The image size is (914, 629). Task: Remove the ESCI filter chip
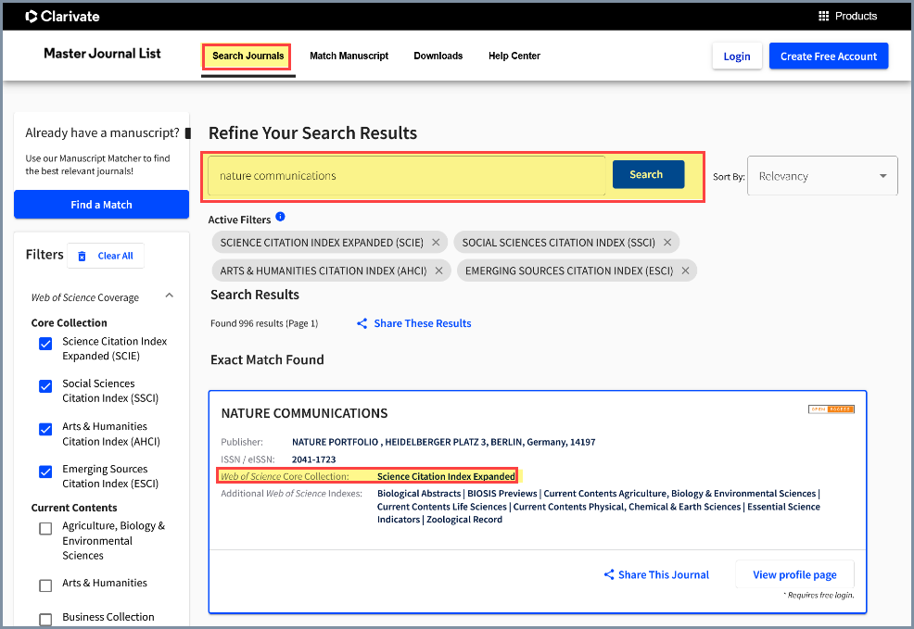pos(685,270)
